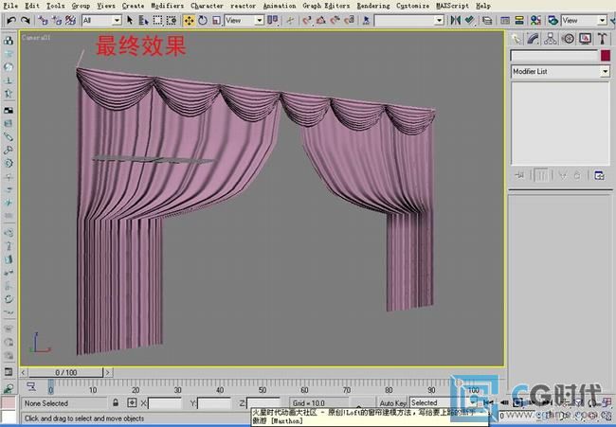The height and width of the screenshot is (427, 616).
Task: Open the key filter Selected dropdown
Action: coord(443,402)
